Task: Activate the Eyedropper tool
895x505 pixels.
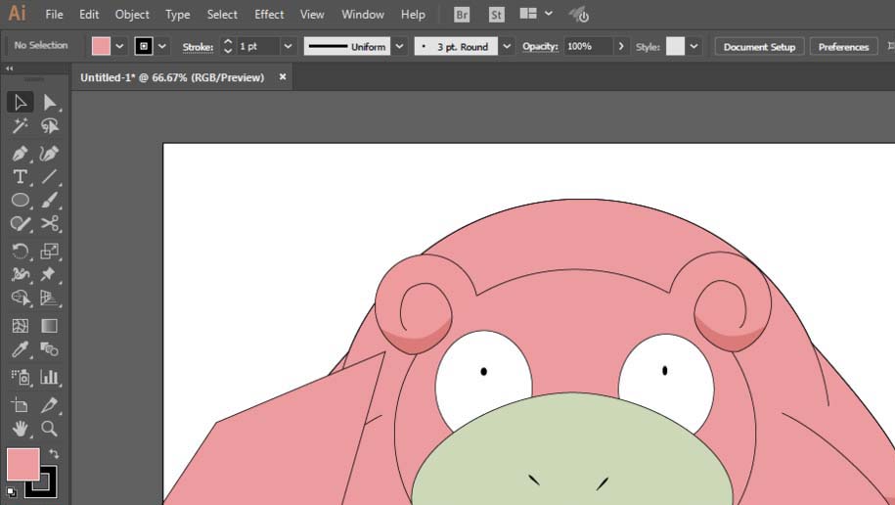Action: tap(20, 350)
